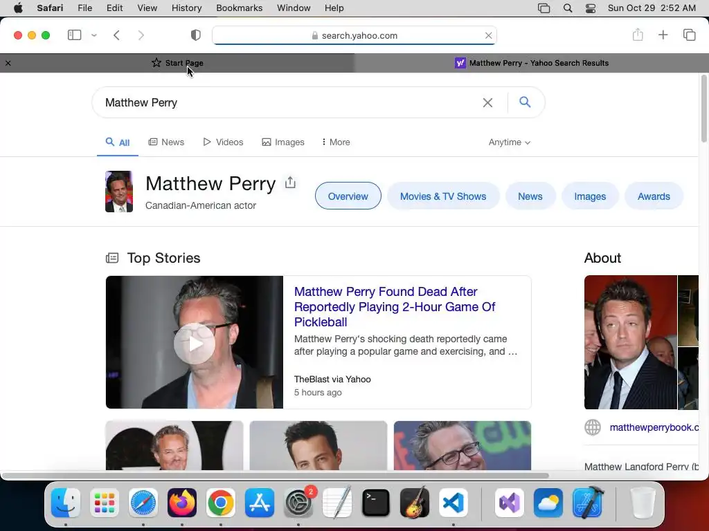The height and width of the screenshot is (531, 709).
Task: Click the Matthew Perry search input field
Action: [289, 102]
